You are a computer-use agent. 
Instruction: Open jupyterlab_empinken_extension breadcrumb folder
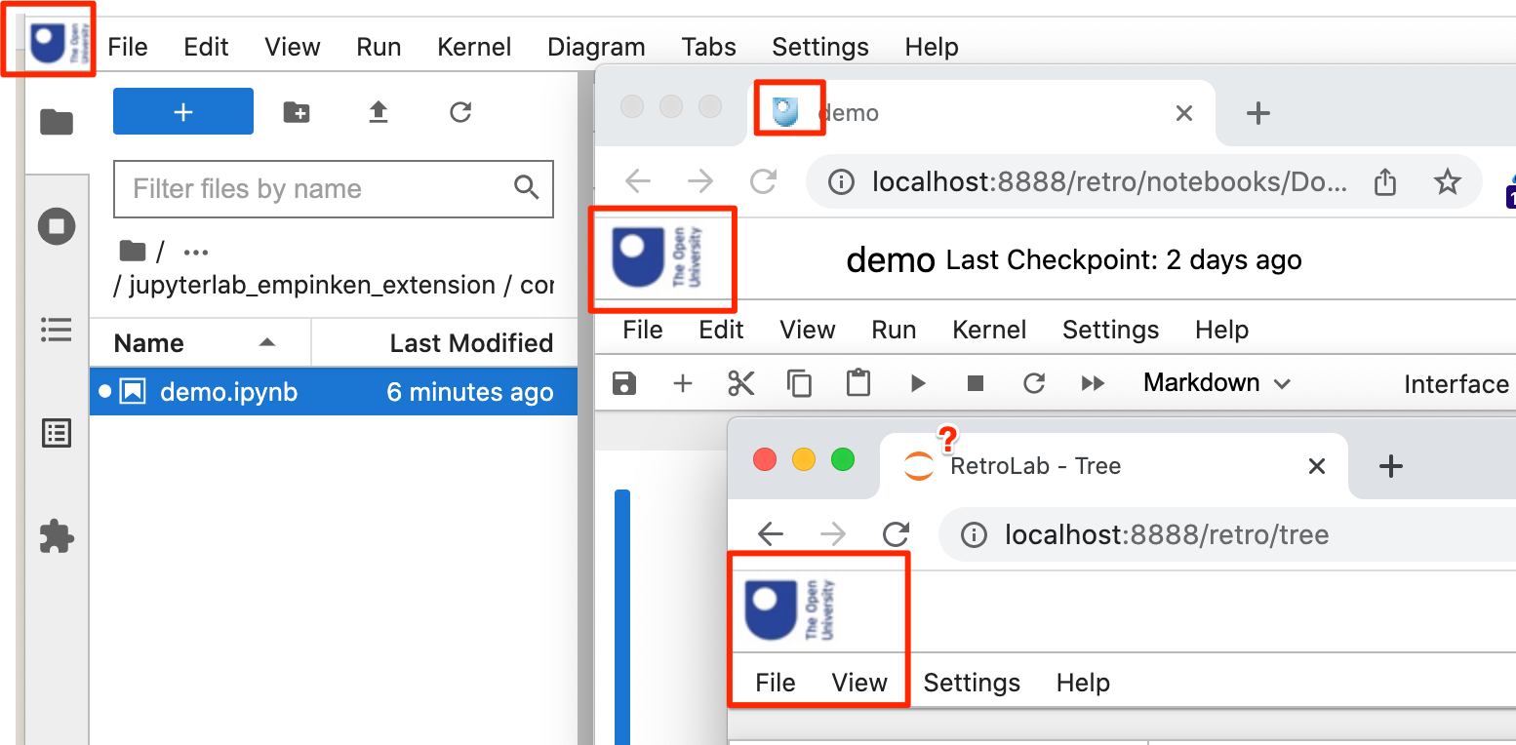[x=312, y=286]
